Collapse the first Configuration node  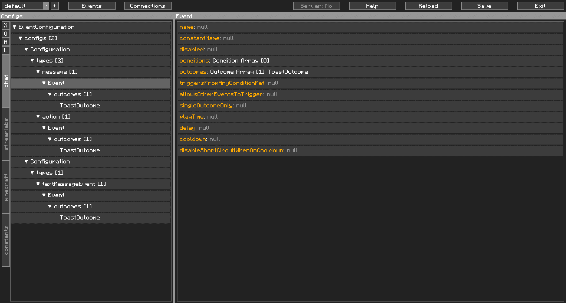click(26, 50)
